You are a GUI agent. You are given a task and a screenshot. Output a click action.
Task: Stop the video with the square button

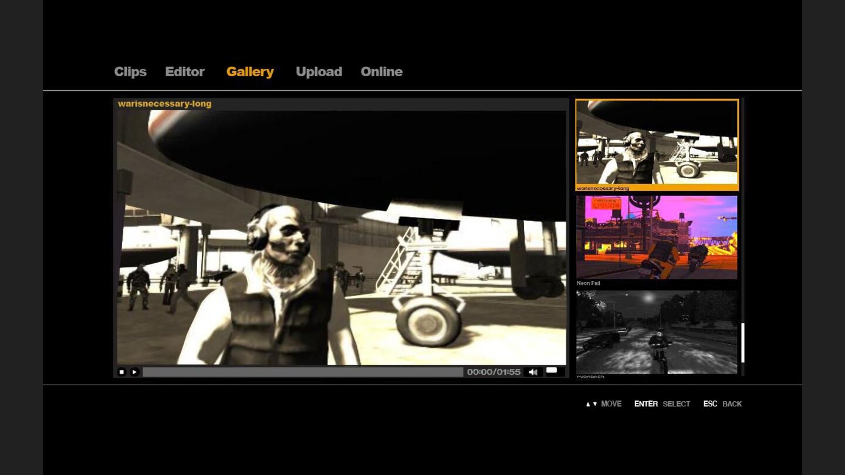pos(121,372)
